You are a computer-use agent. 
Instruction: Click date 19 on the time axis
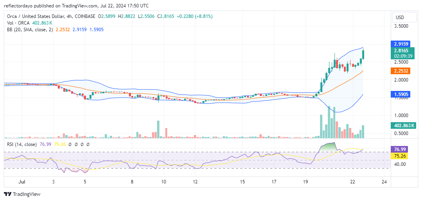306,181
